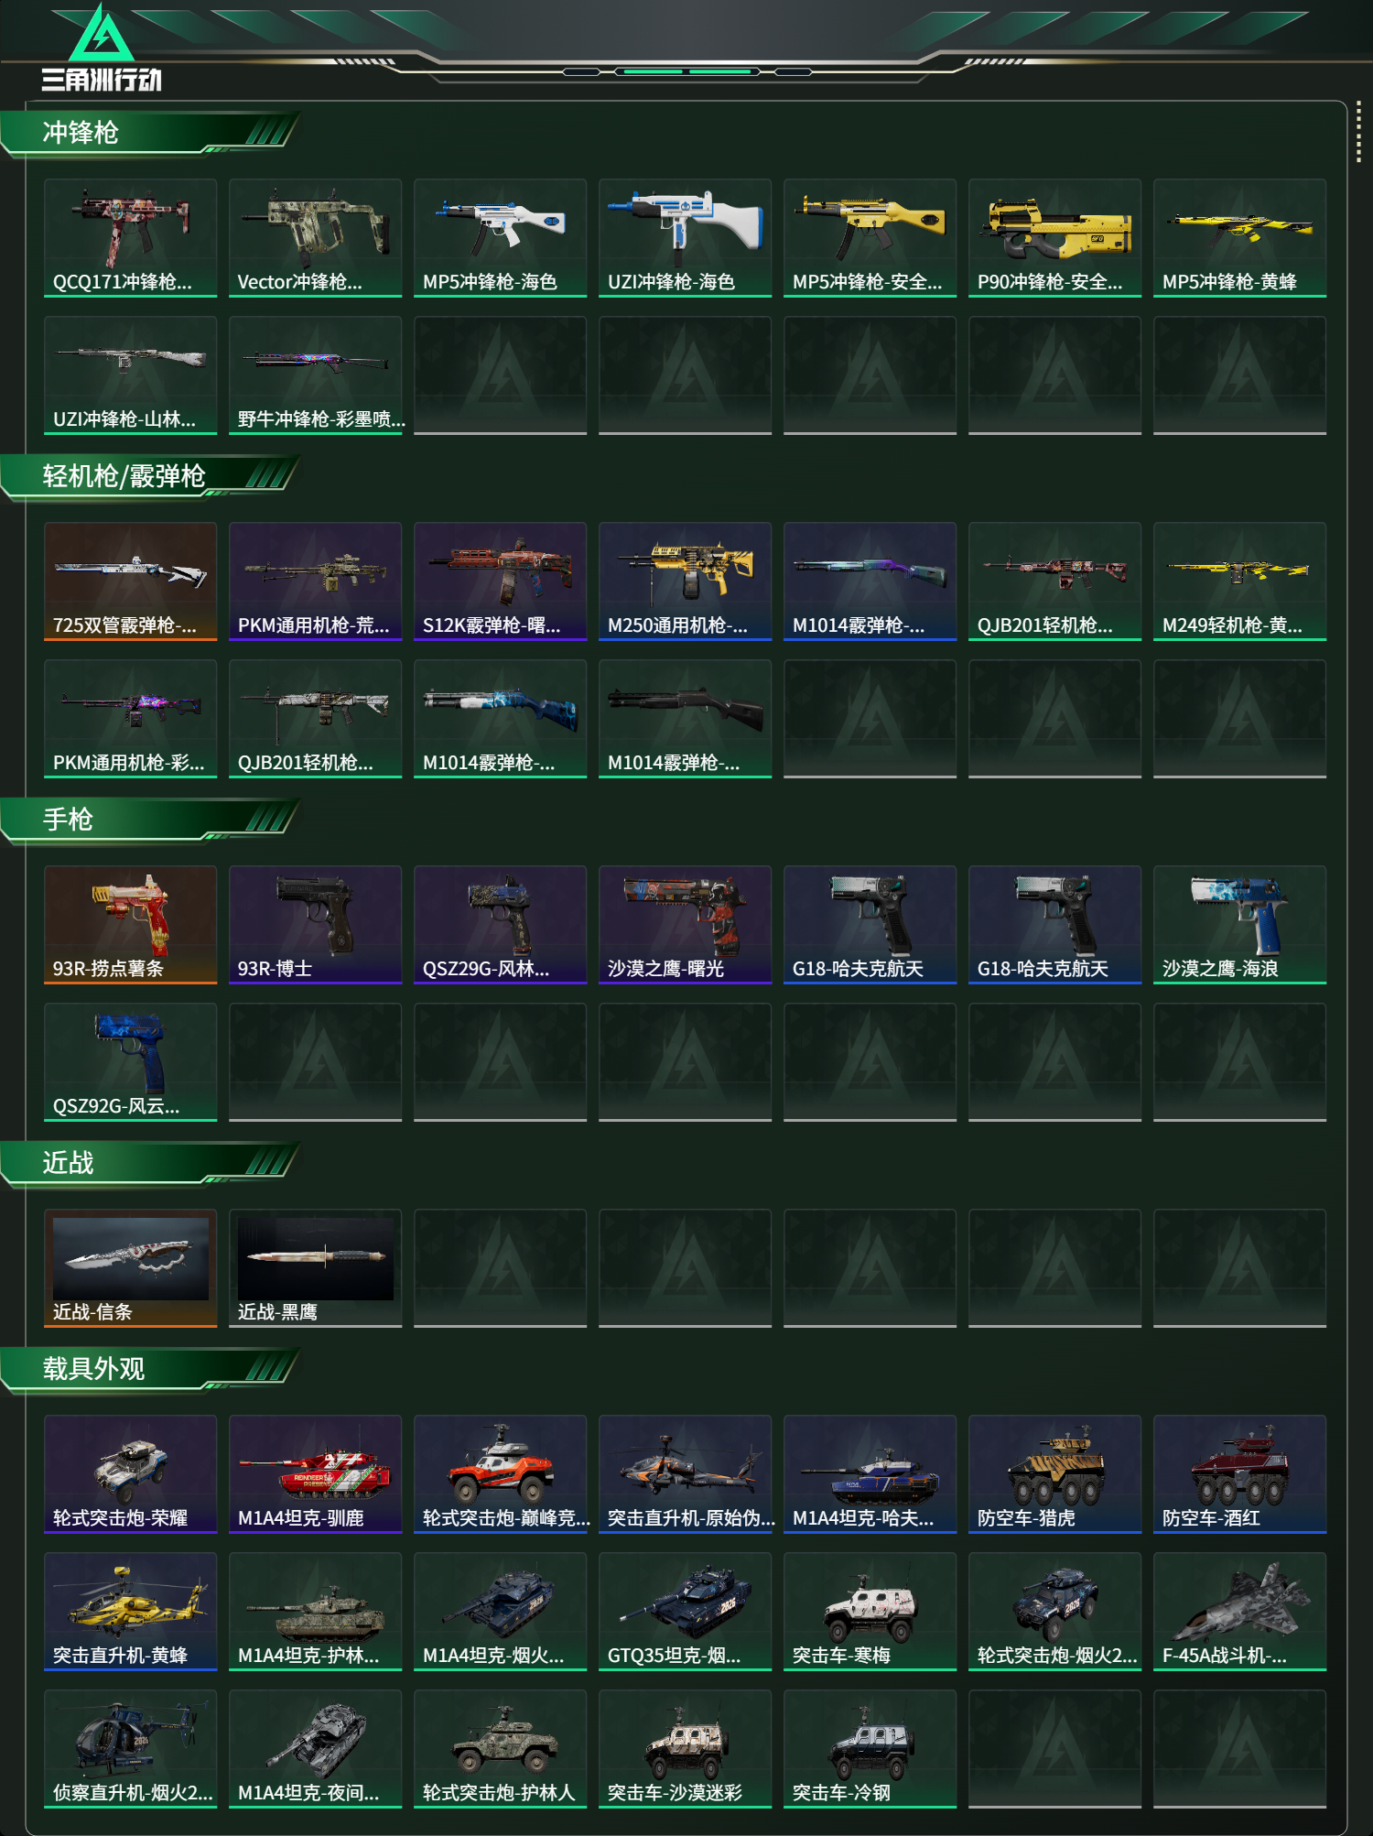The height and width of the screenshot is (1836, 1373).
Task: Pick the 沙漠之鹰-海浪 pistol skin
Action: [x=1239, y=925]
